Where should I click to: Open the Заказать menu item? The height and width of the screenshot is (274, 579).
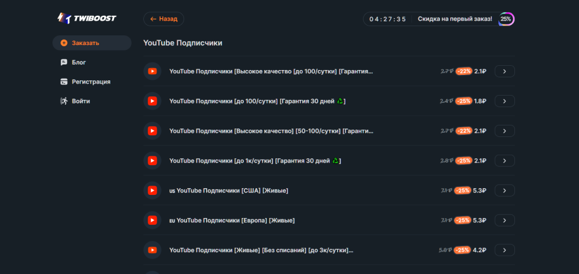pos(92,43)
